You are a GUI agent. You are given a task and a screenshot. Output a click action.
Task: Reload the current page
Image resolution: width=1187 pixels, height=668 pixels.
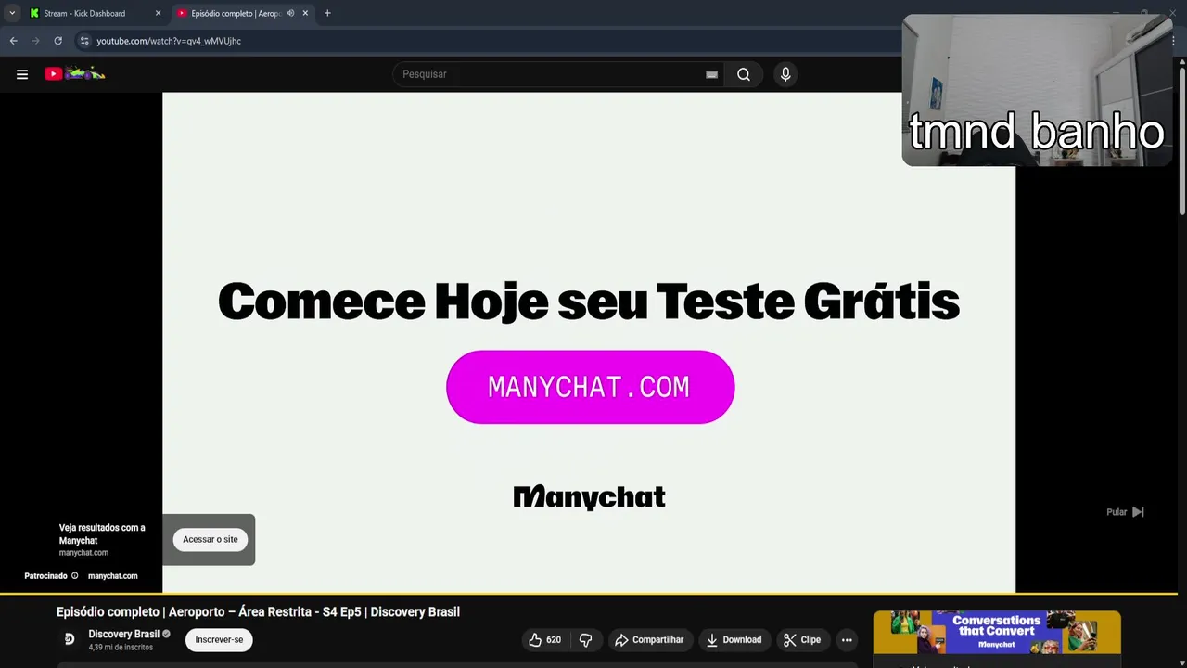click(57, 41)
